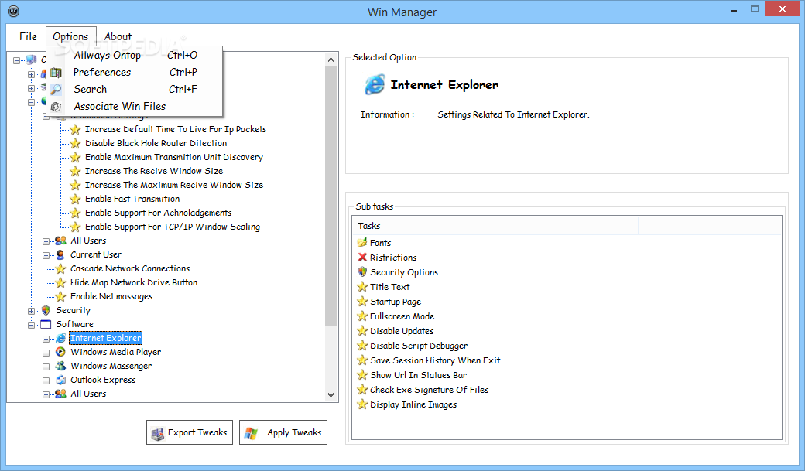The height and width of the screenshot is (471, 805).
Task: Click the Win Manager title bar icon
Action: click(14, 11)
